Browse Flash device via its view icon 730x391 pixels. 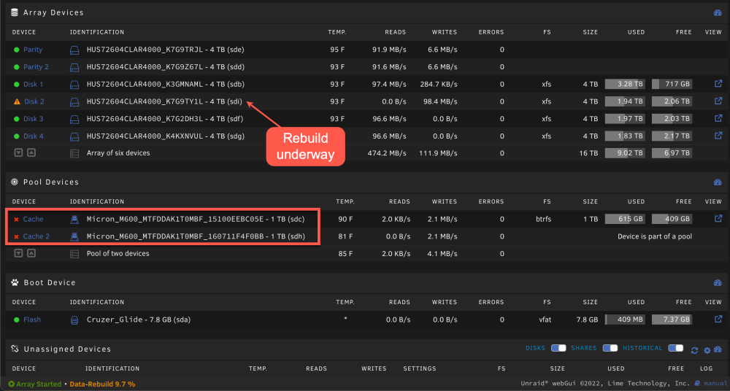[718, 320]
